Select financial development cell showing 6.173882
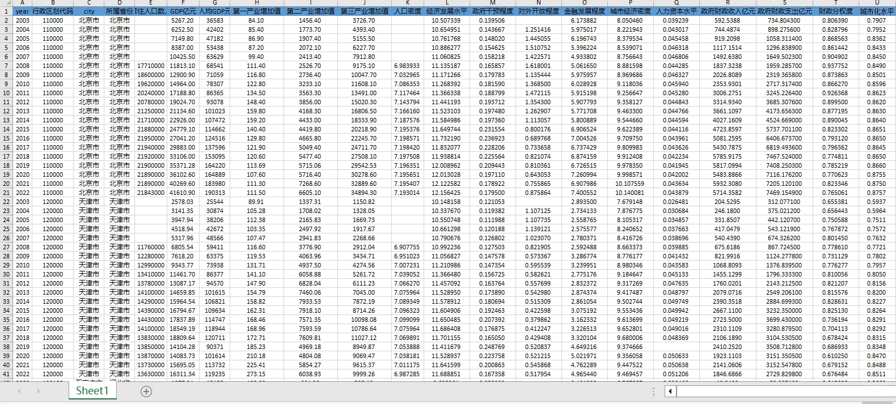 [x=585, y=20]
